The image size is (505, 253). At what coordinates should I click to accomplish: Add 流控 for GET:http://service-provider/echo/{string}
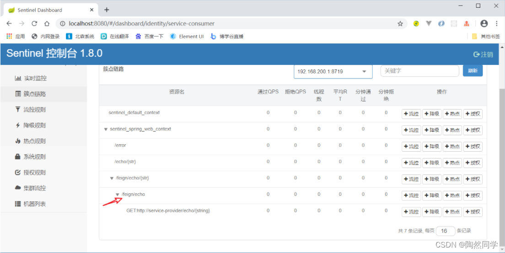[411, 212]
